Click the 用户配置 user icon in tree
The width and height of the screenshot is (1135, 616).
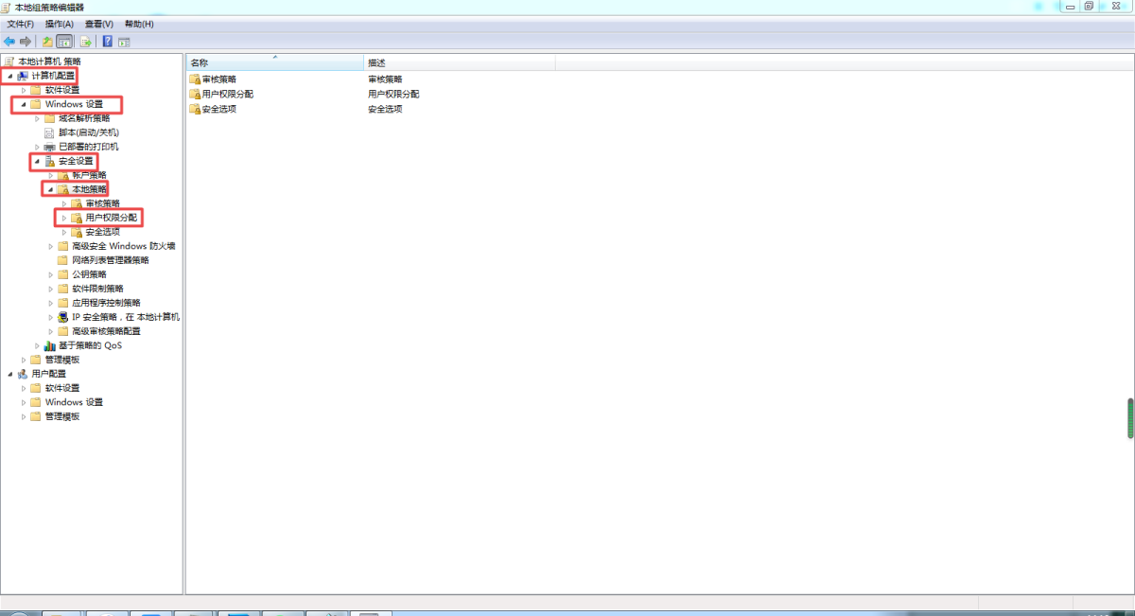click(x=23, y=374)
